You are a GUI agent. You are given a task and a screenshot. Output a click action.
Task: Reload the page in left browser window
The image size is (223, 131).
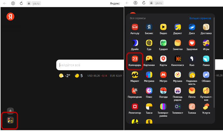click(x=21, y=3)
